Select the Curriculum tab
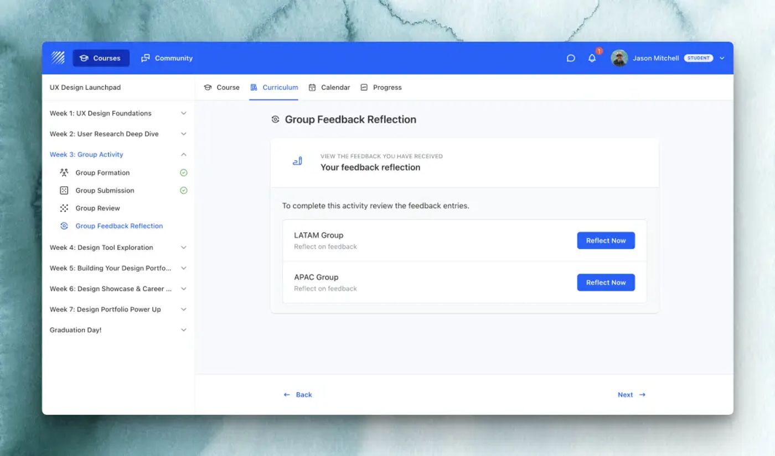 click(274, 87)
